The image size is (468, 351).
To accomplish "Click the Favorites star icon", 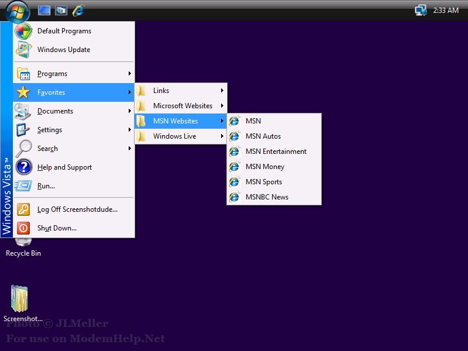I will pyautogui.click(x=23, y=92).
